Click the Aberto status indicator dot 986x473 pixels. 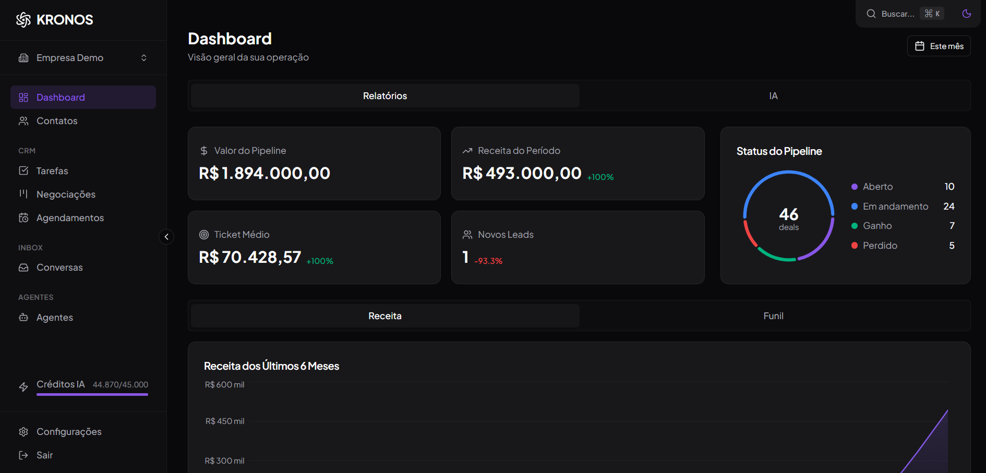[x=855, y=186]
